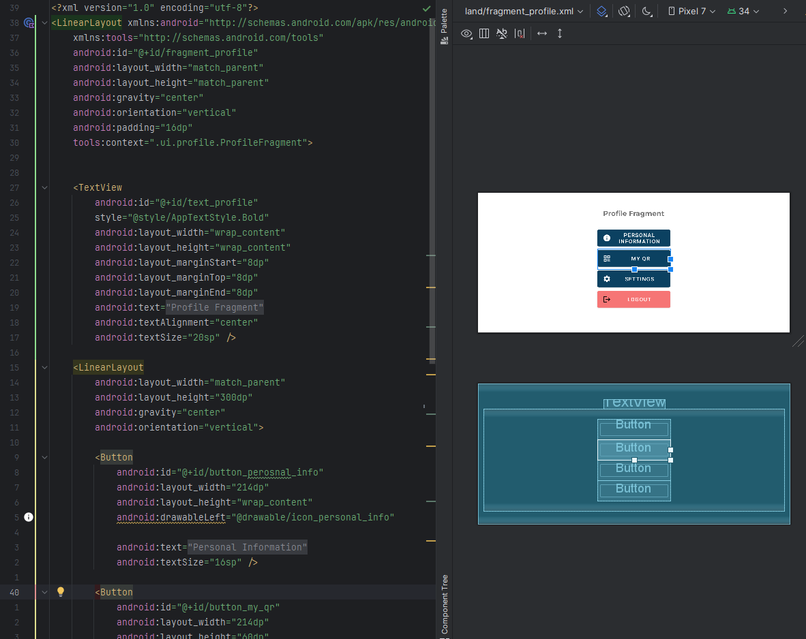Collapse the root LinearLayout fold arrow
The height and width of the screenshot is (639, 806).
click(x=45, y=23)
